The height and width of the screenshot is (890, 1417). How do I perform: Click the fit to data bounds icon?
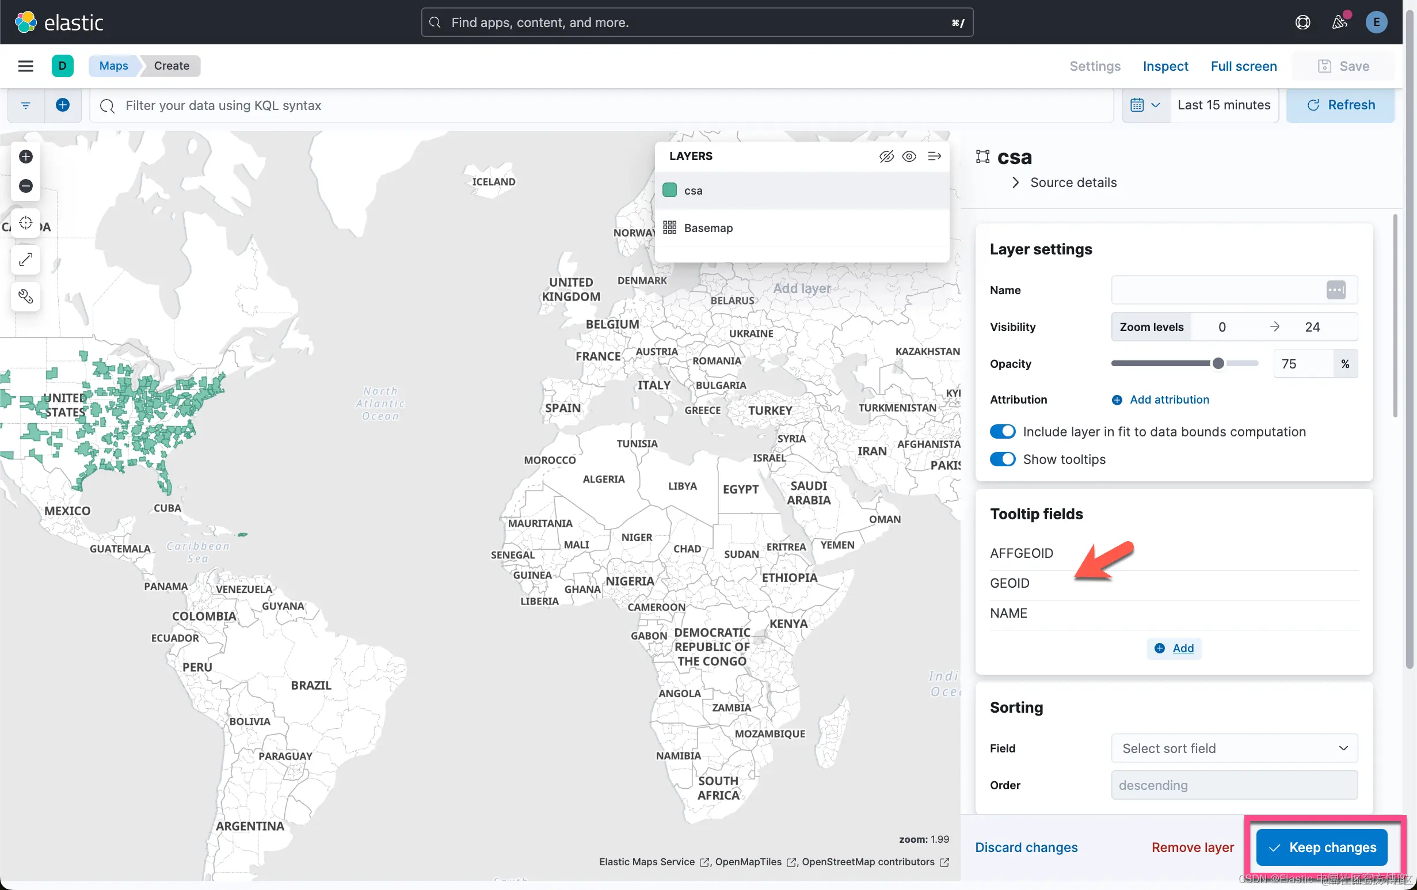25,223
